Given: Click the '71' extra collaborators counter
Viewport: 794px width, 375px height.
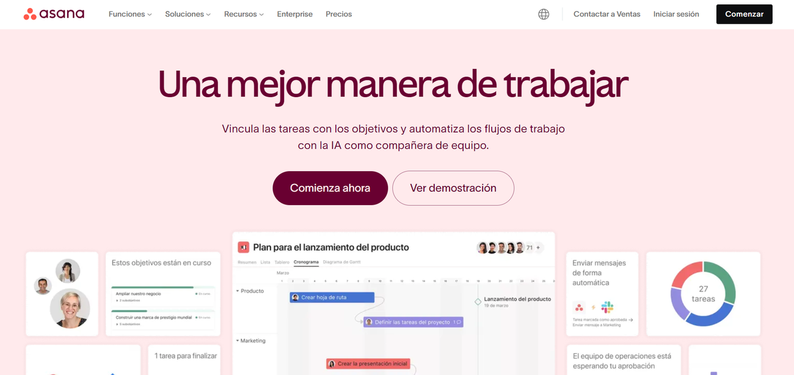Looking at the screenshot, I should (529, 247).
